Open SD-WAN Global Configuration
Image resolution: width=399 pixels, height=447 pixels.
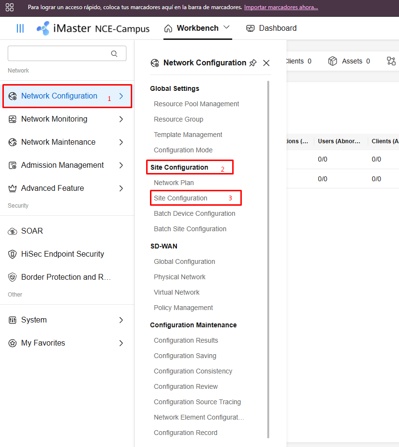(184, 261)
